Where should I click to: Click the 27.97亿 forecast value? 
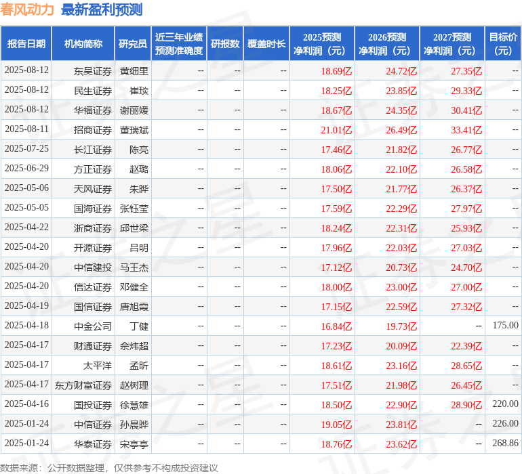(x=466, y=209)
